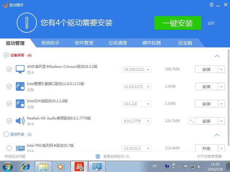Switch to the red 驱 Driver Genius taskbar icon
This screenshot has height=172, width=230.
[79, 166]
